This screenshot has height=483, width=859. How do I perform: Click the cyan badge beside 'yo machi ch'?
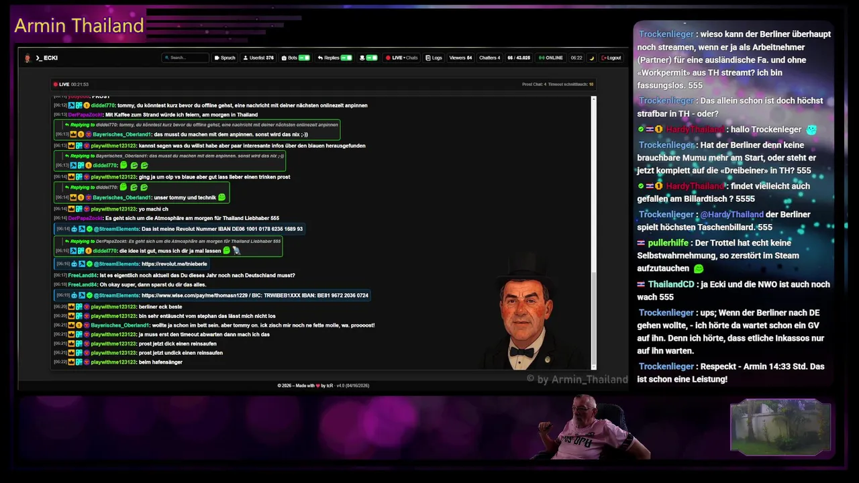79,209
